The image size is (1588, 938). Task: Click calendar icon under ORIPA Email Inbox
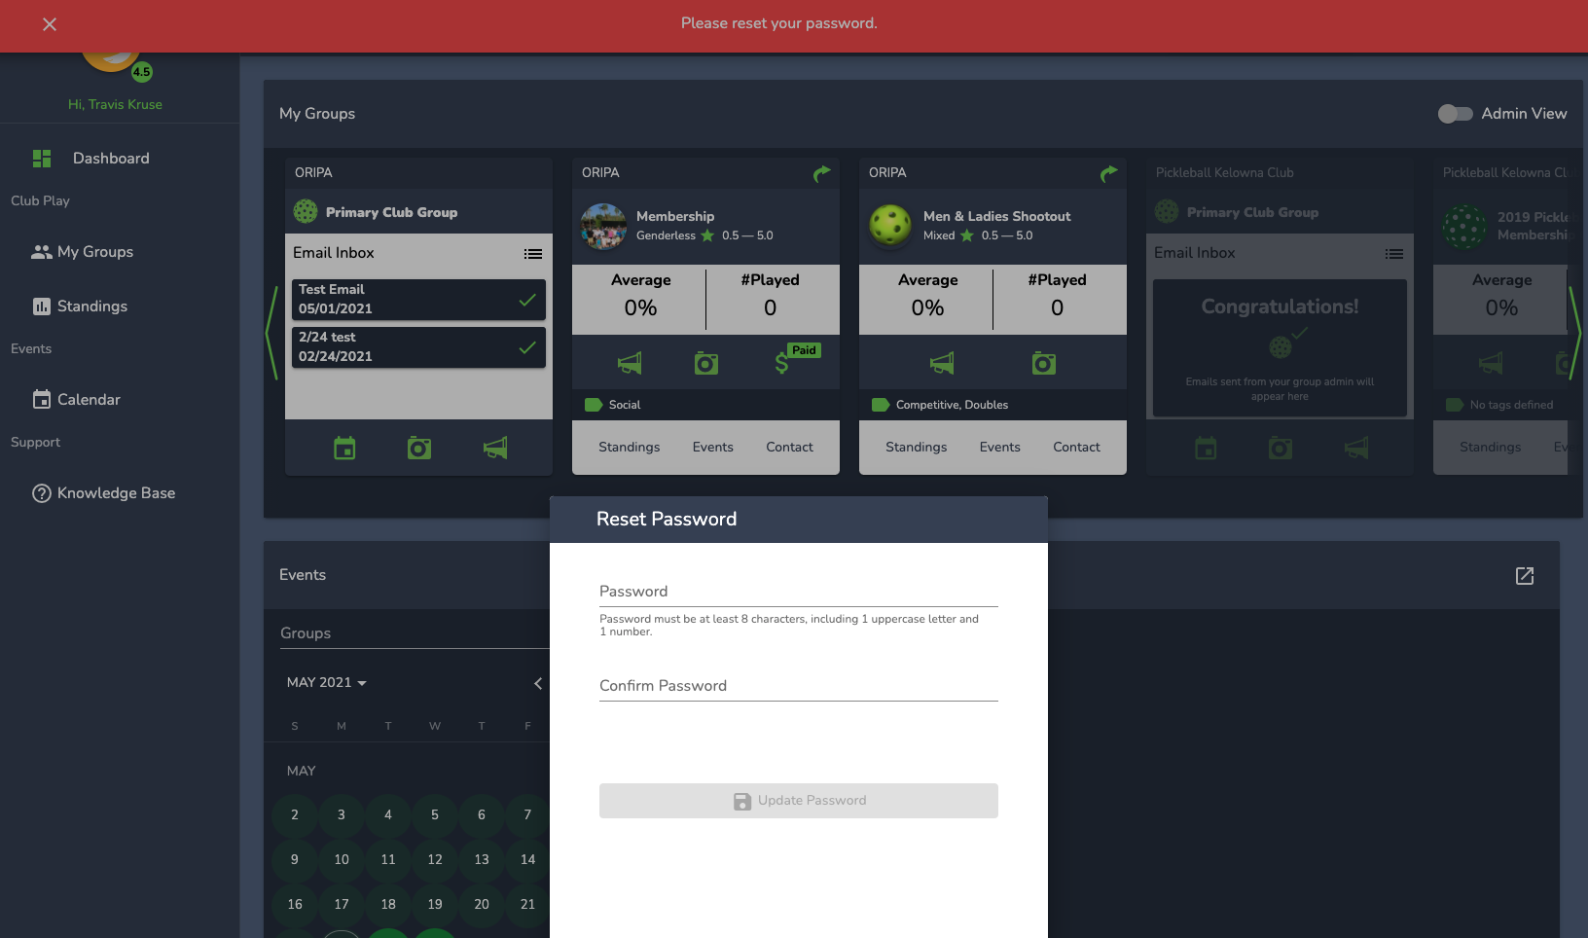(x=344, y=449)
